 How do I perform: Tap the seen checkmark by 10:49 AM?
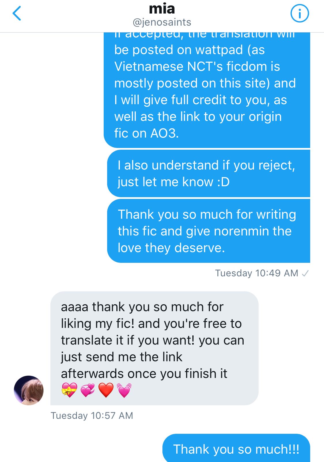(x=305, y=273)
